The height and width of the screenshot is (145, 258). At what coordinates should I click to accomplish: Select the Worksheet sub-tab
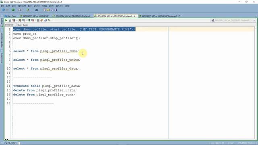click(x=9, y=25)
